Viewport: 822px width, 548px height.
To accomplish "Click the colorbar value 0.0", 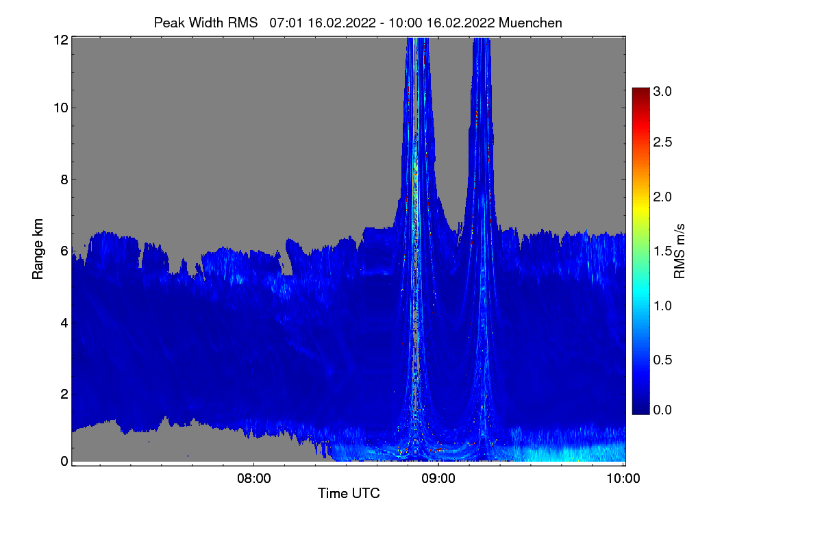I will pos(662,410).
